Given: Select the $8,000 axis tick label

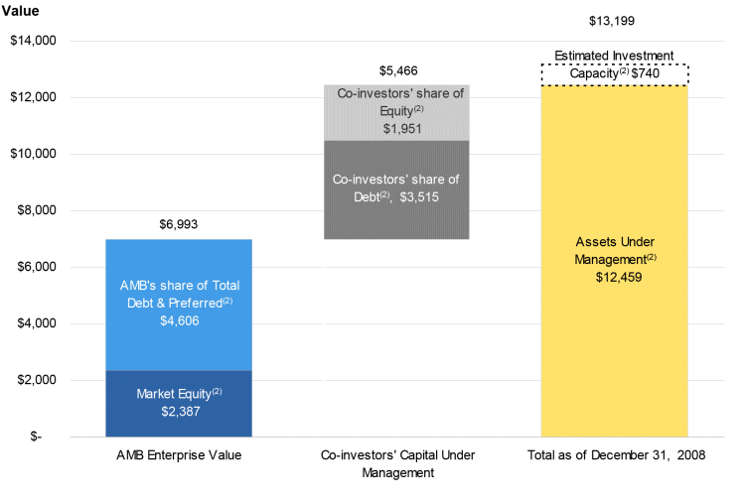Looking at the screenshot, I should [x=38, y=210].
